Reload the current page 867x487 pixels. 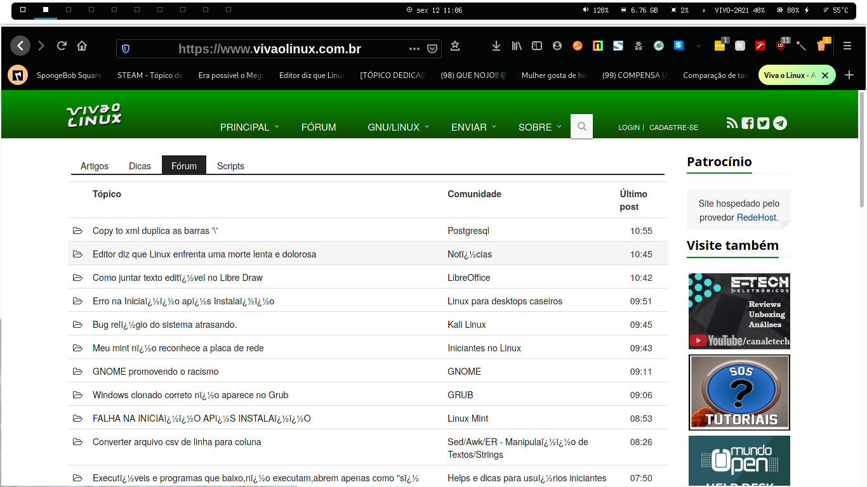click(x=62, y=46)
